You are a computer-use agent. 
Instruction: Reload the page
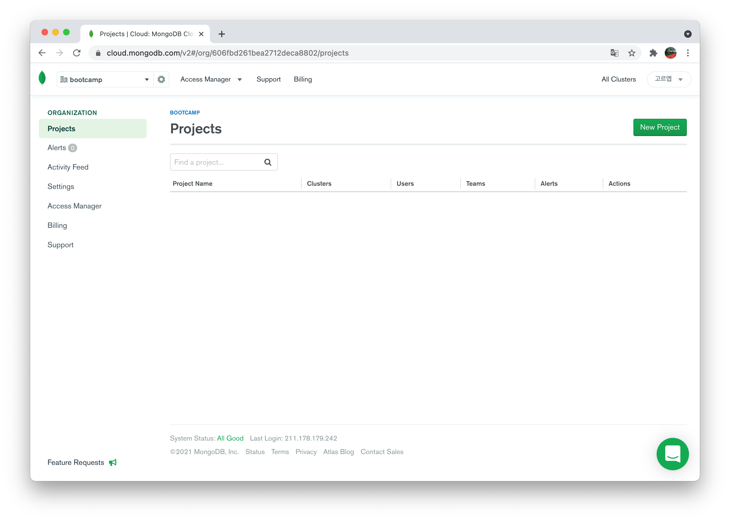tap(77, 53)
